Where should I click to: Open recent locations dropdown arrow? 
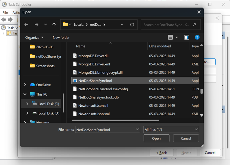point(45,24)
